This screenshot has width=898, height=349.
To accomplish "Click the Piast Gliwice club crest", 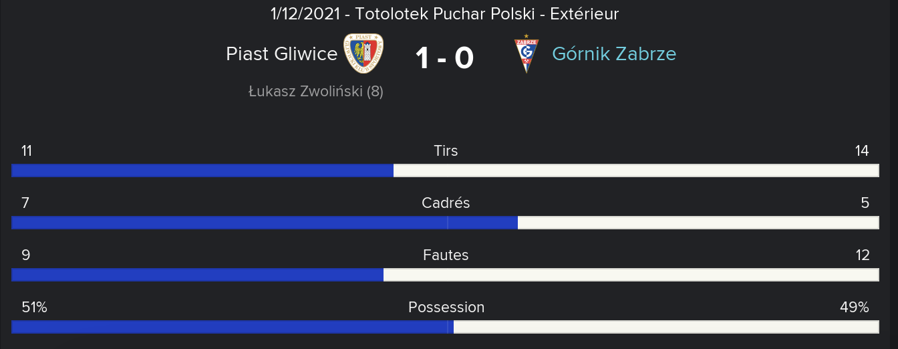I will point(363,53).
